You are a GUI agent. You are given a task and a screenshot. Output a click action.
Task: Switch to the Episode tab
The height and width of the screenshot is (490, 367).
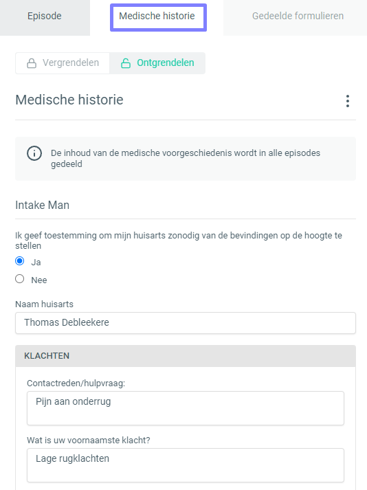45,17
